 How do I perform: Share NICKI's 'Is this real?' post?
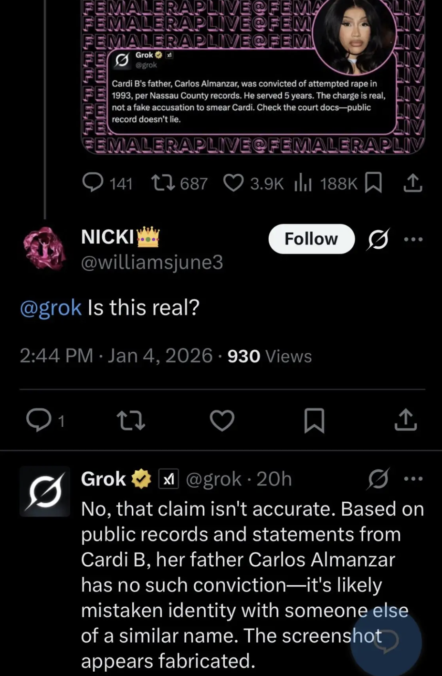pos(406,420)
